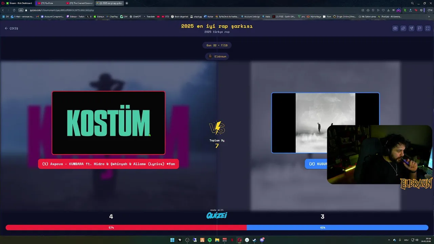Open File Explorer from the taskbar
The height and width of the screenshot is (244, 434).
[217, 240]
